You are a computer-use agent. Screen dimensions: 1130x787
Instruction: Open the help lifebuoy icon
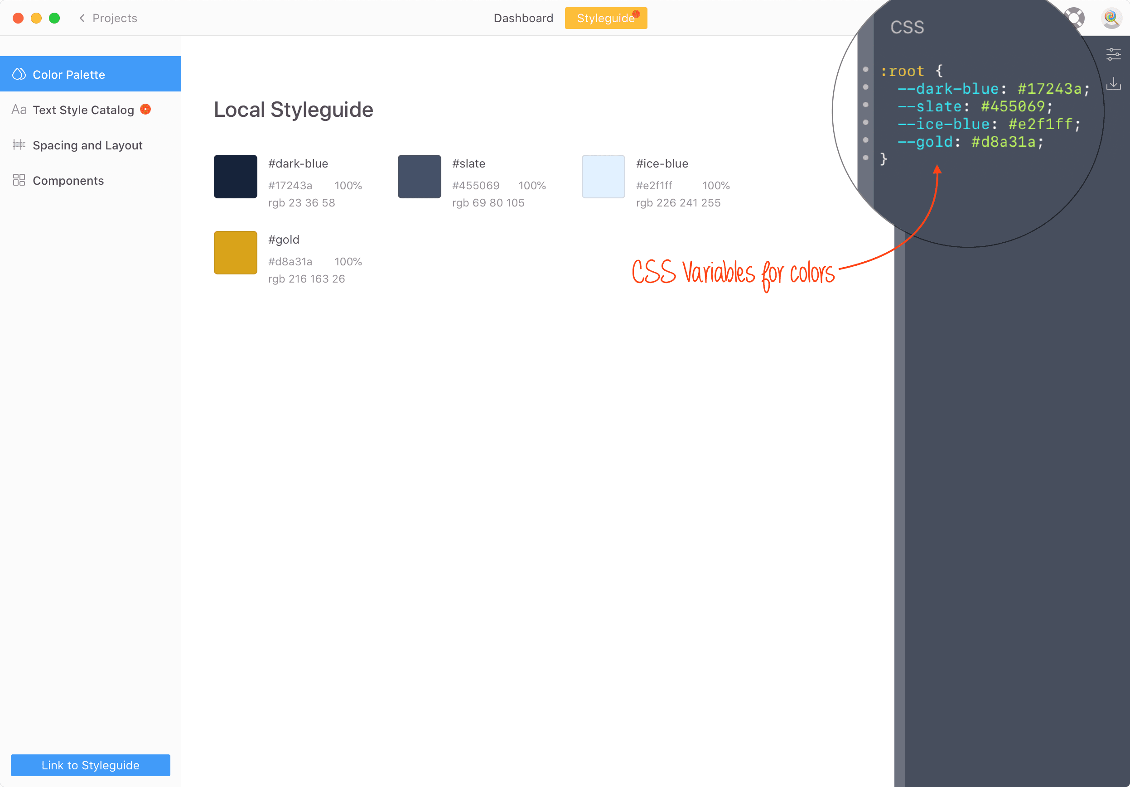[x=1075, y=18]
